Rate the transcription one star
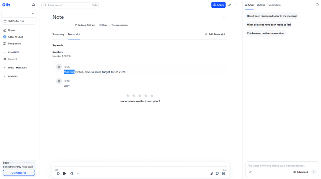This screenshot has height=179, width=321. (x=128, y=96)
